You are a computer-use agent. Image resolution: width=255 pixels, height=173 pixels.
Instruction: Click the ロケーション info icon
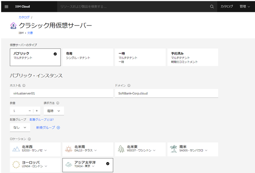click(30, 139)
